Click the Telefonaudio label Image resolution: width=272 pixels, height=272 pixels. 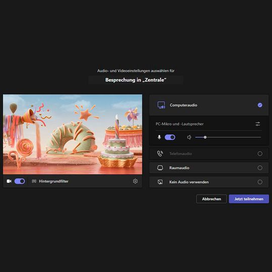(x=180, y=154)
